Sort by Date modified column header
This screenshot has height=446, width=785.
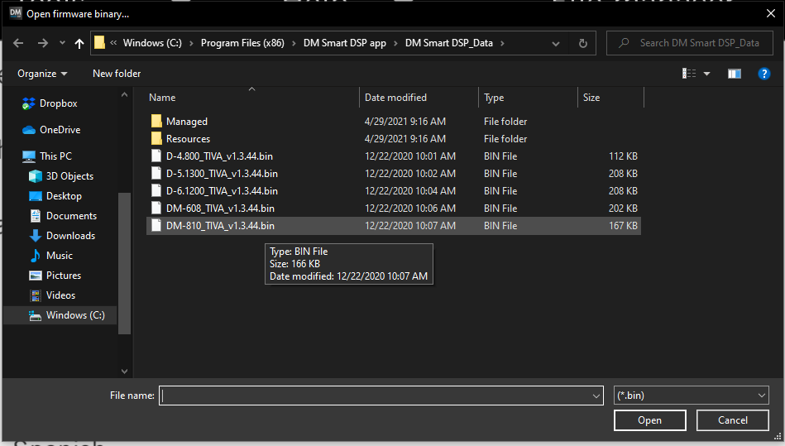419,98
